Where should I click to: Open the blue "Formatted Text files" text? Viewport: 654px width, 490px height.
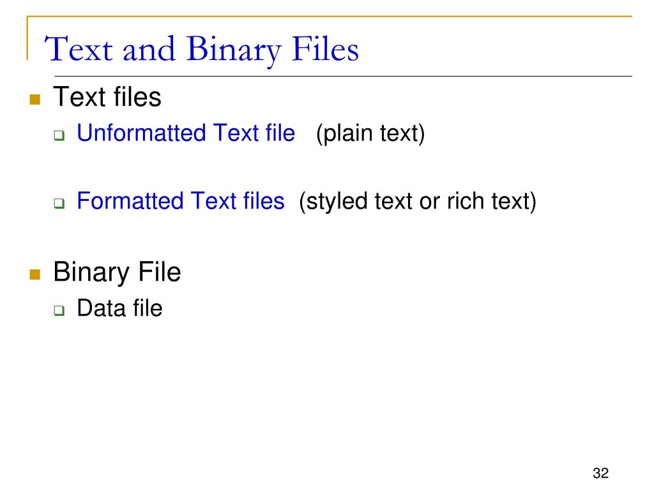181,201
